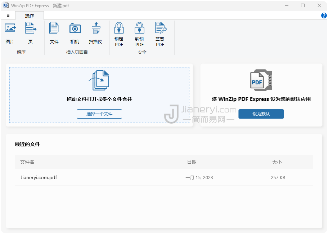Viewport: 328px width, 234px height.
Task: Click the 将 WinZip PDF Express 设为您的默认应用 text
Action: pyautogui.click(x=261, y=99)
